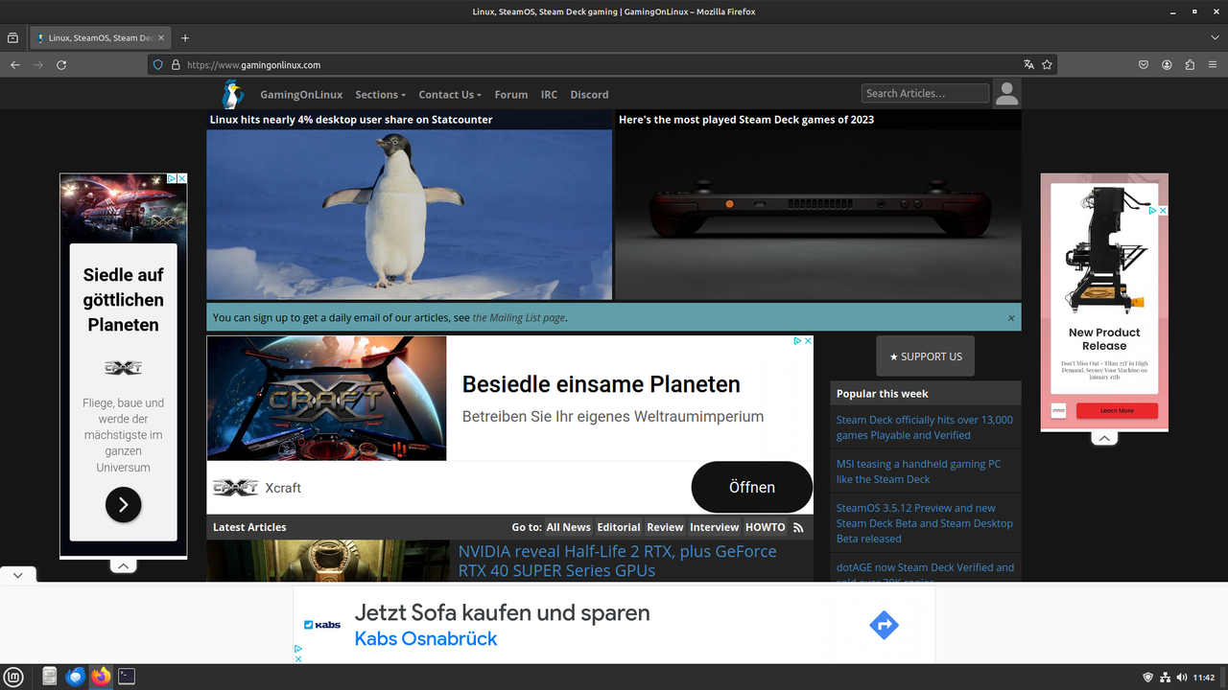Viewport: 1228px width, 690px height.
Task: Open SteamOS 3.5.12 Preview article link
Action: (925, 523)
